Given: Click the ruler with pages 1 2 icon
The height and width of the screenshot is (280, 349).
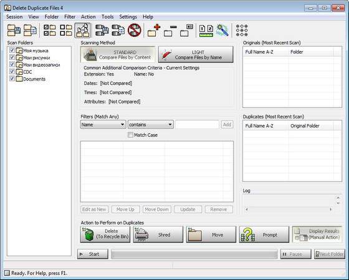Looking at the screenshot, I should [206, 31].
